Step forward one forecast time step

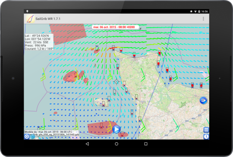(203, 100)
